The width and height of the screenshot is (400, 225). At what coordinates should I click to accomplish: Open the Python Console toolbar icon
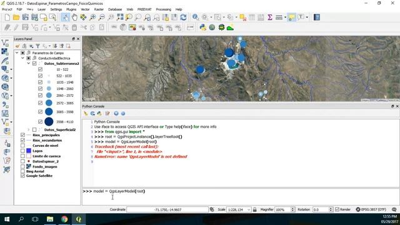202,27
